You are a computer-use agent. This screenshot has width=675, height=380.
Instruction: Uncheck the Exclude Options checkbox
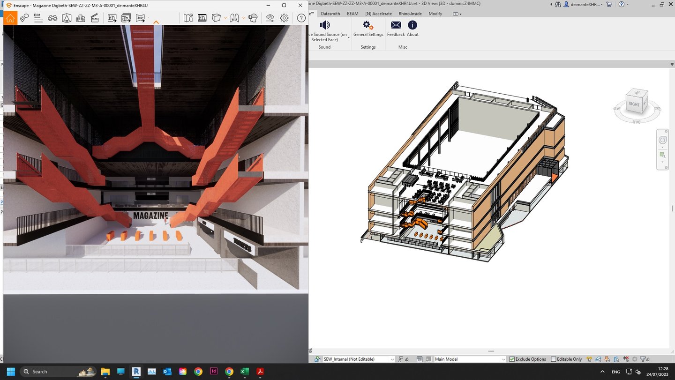(512, 359)
